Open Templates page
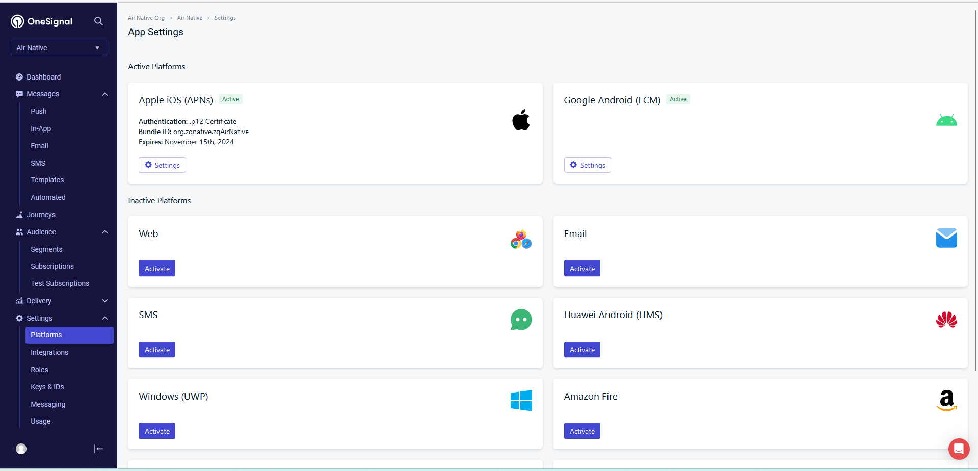Image resolution: width=978 pixels, height=471 pixels. [x=47, y=180]
